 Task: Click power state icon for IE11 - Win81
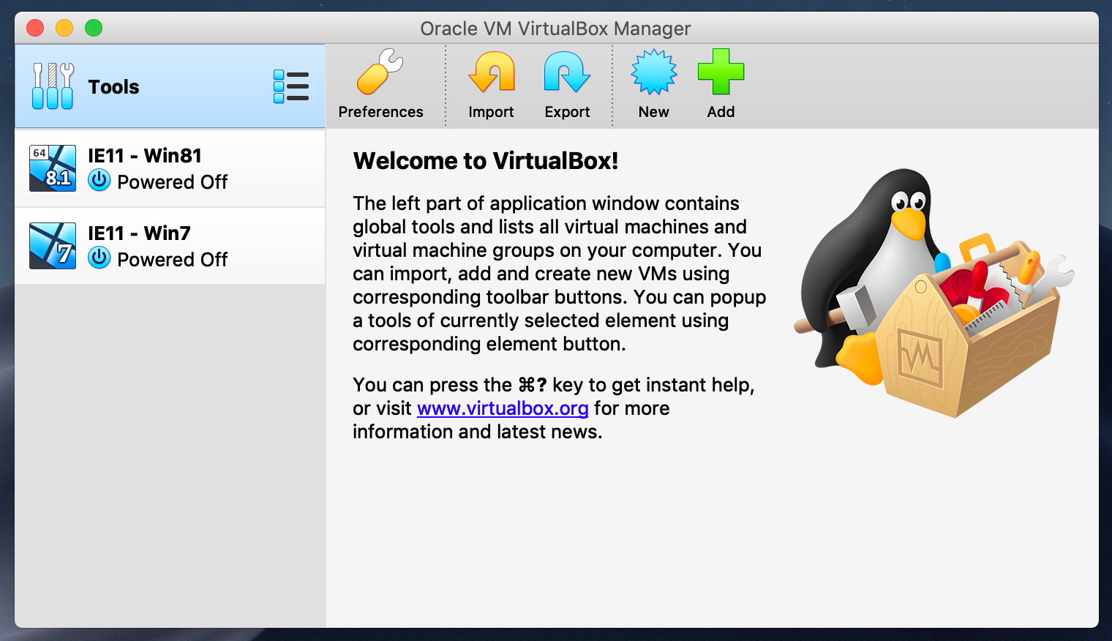tap(99, 180)
